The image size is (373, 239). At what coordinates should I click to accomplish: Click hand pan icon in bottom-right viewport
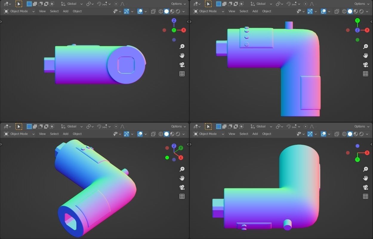[366, 178]
